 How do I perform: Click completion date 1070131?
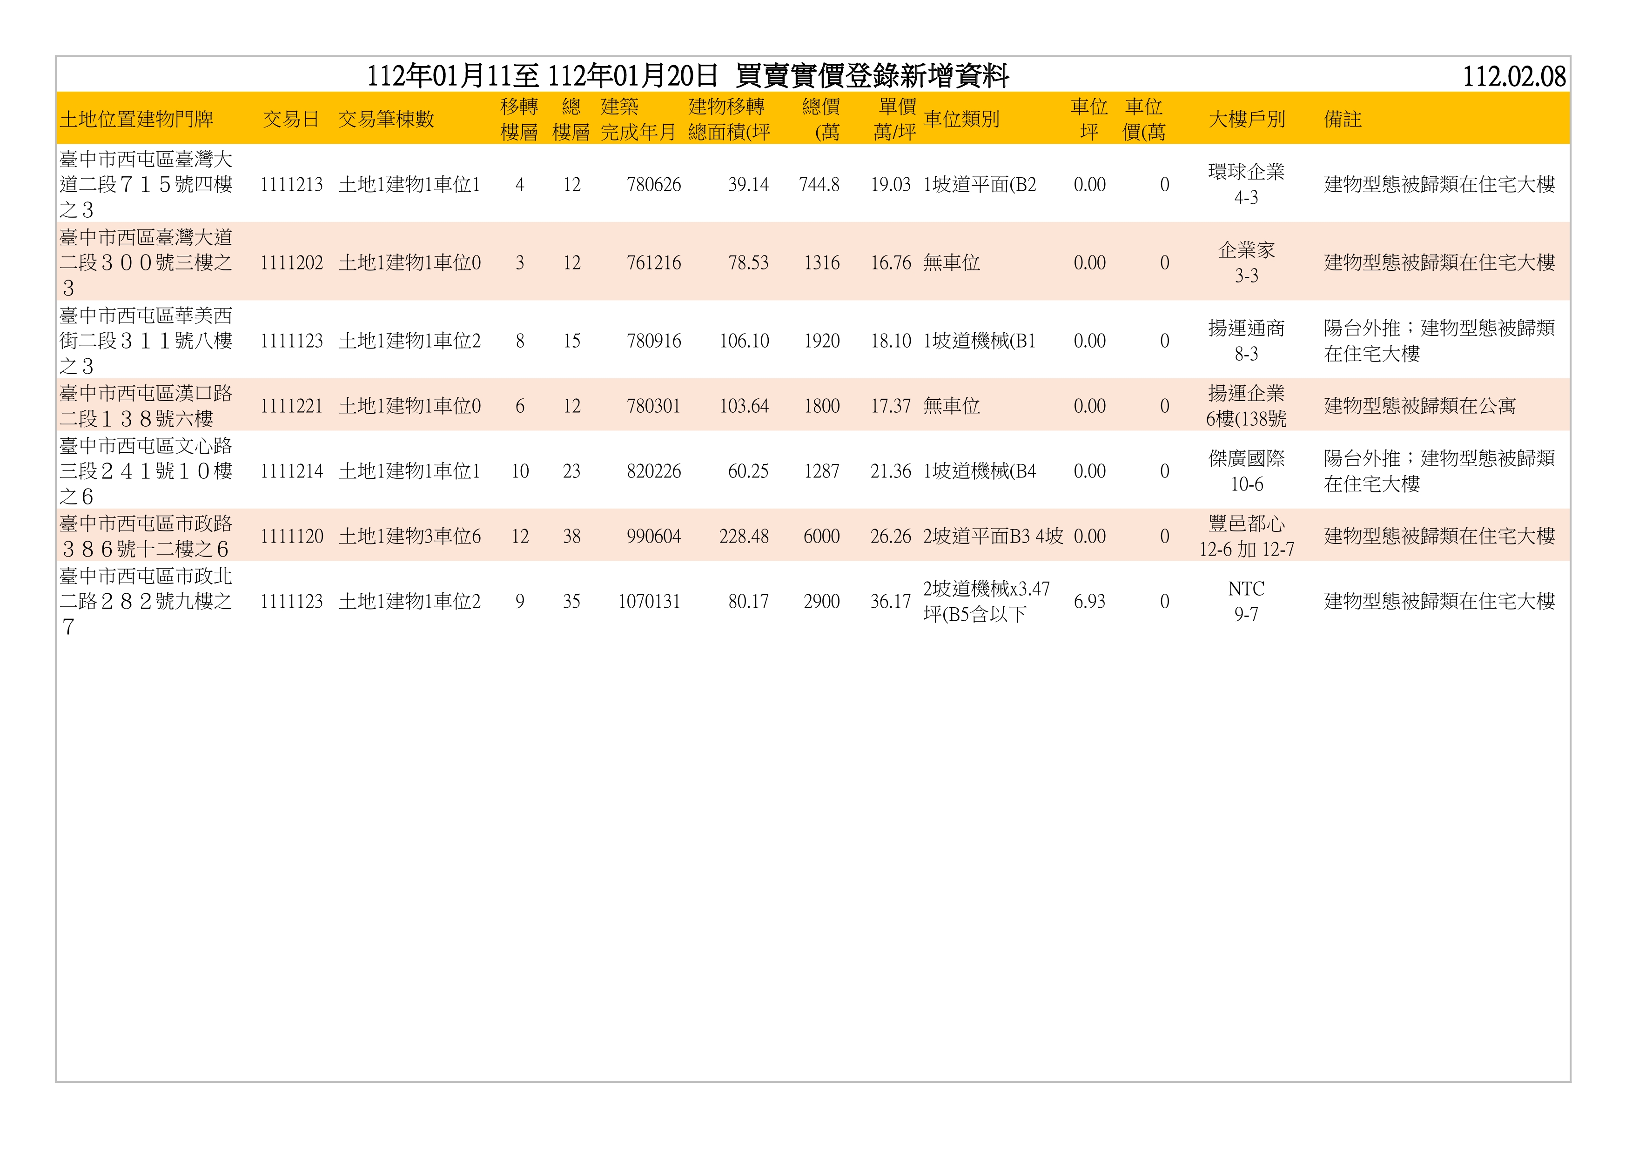click(x=649, y=602)
